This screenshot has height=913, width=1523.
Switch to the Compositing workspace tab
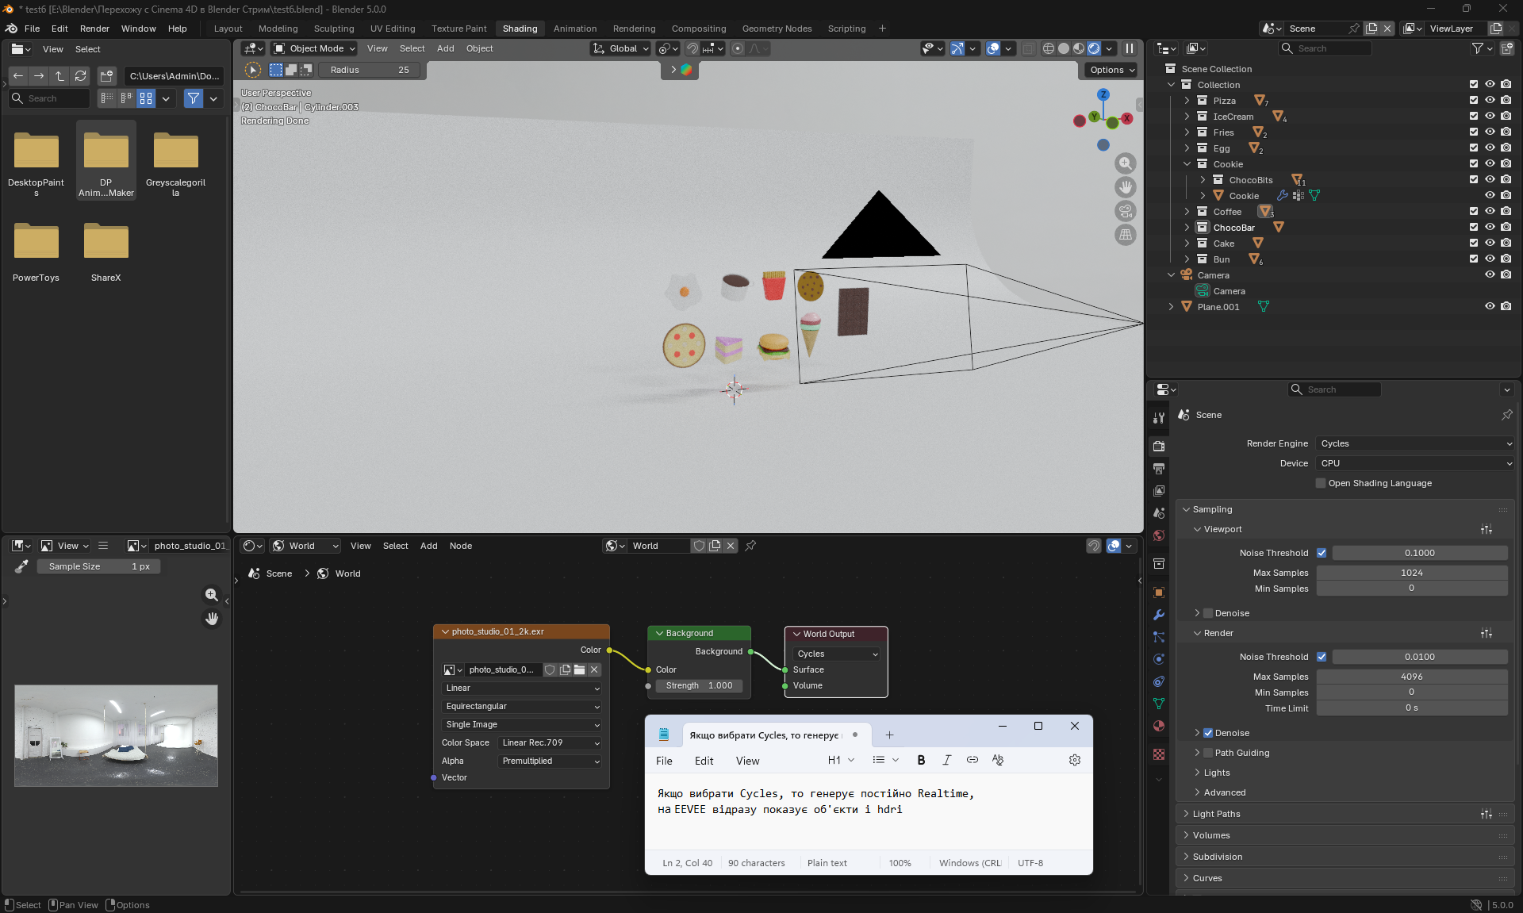point(698,29)
